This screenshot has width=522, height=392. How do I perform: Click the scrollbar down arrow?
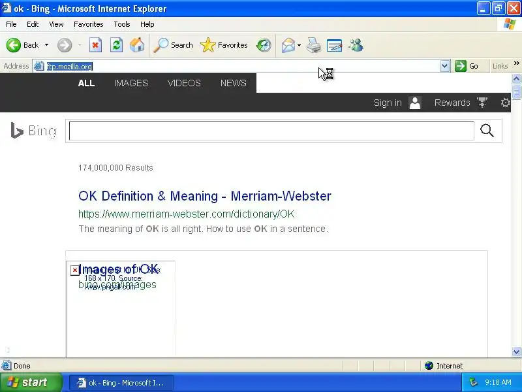click(x=516, y=351)
